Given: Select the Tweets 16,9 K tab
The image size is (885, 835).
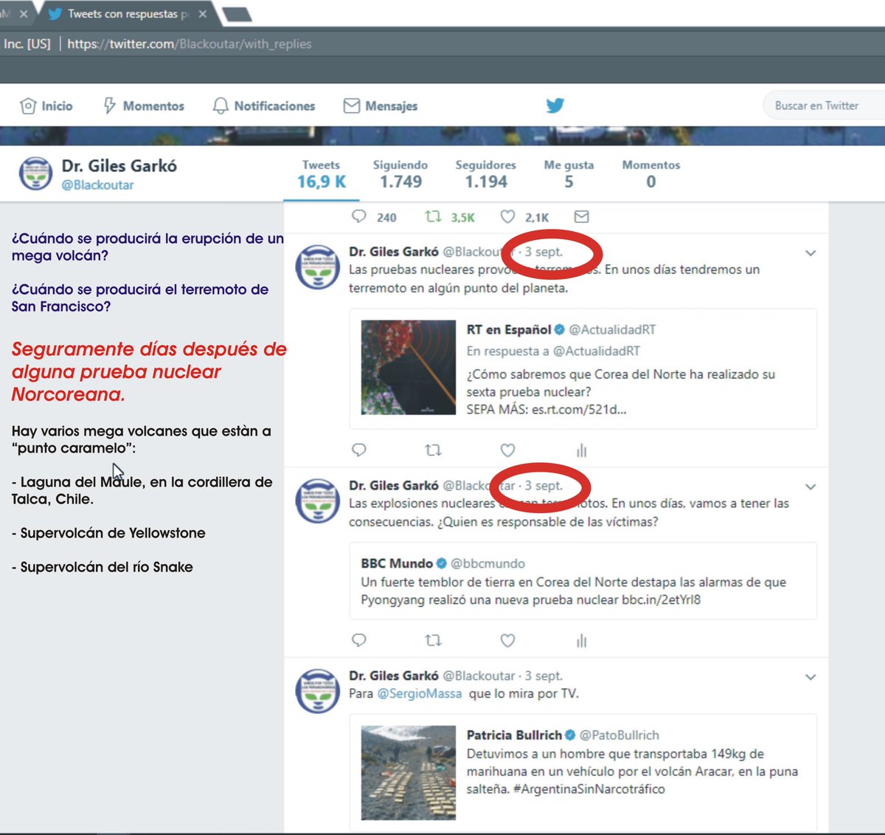Looking at the screenshot, I should point(322,175).
